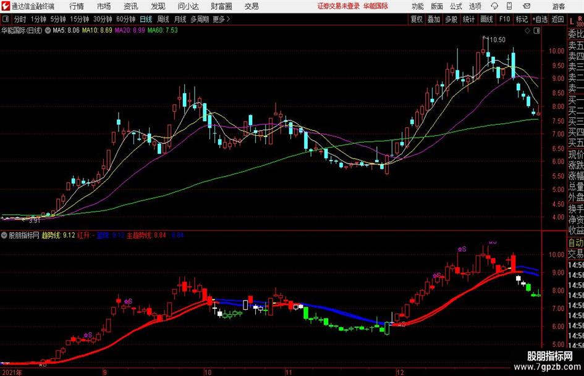Screen dimensions: 584x376
Task: Expand MA indicator settings dropdown arrow
Action: [48, 30]
